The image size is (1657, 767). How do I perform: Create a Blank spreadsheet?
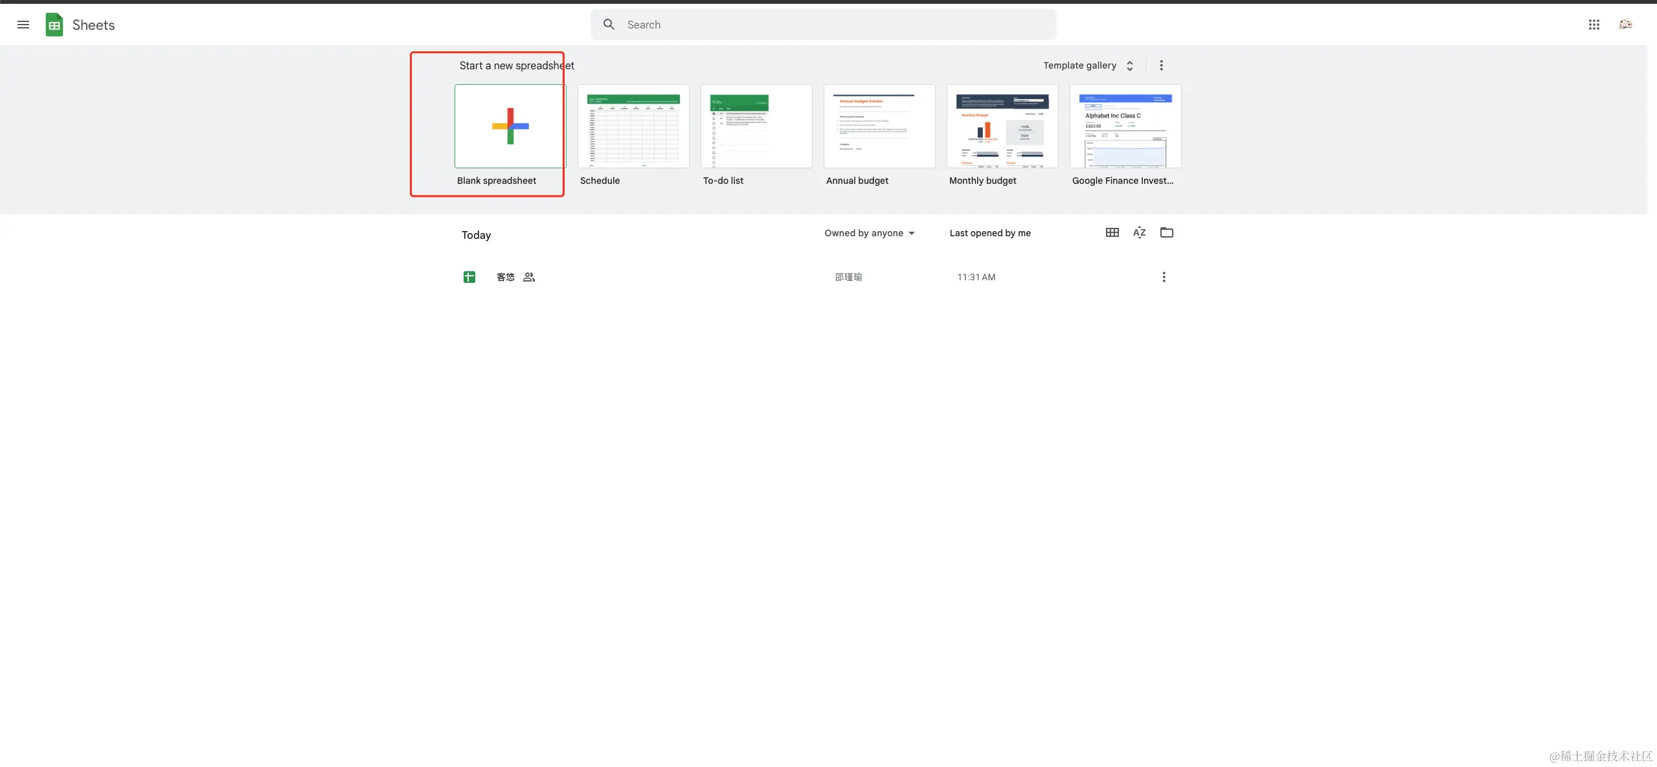point(510,126)
